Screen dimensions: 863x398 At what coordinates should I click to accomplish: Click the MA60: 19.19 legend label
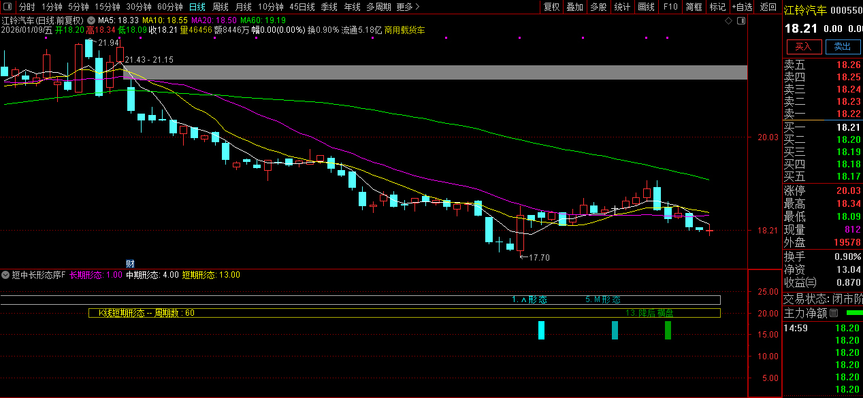pyautogui.click(x=263, y=20)
